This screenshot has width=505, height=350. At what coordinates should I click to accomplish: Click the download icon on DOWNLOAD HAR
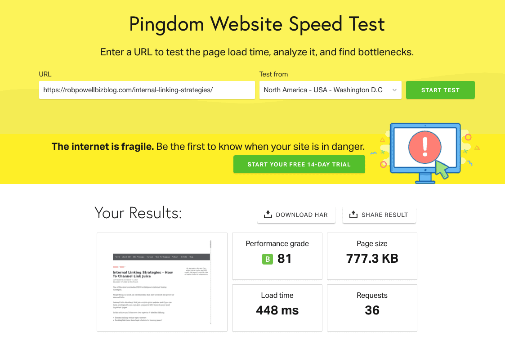pos(268,215)
